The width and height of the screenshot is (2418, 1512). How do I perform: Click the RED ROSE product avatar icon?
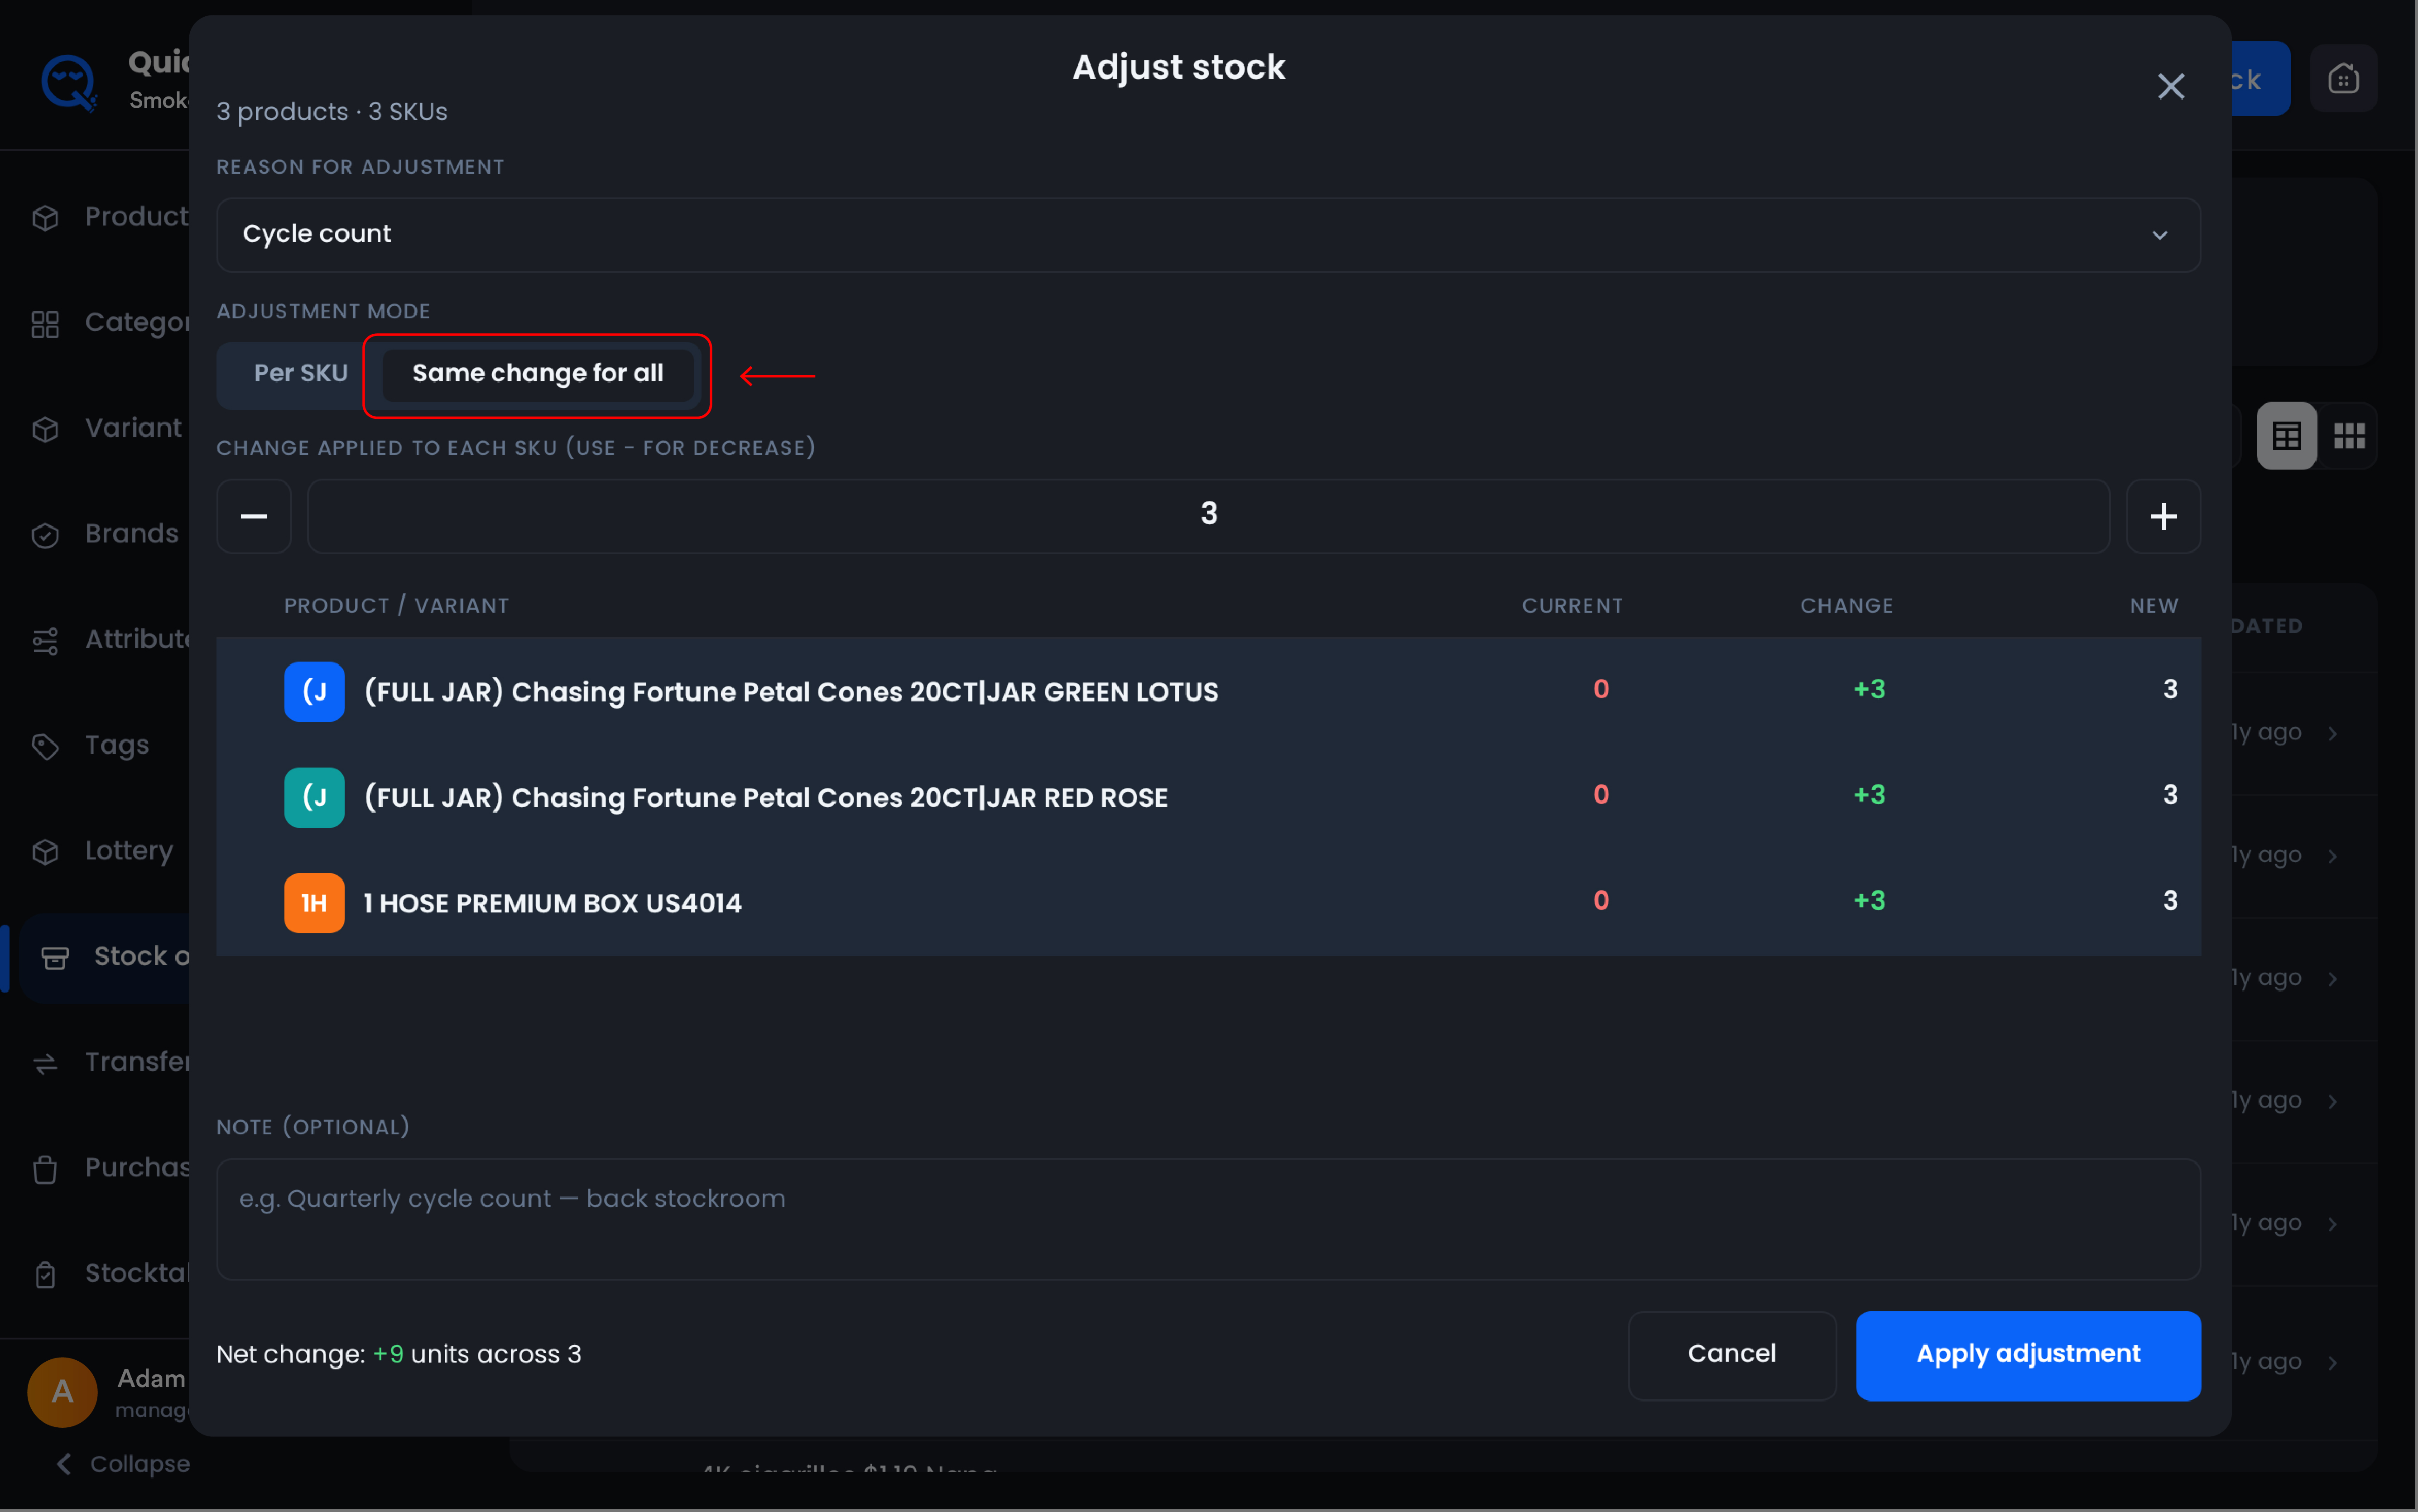click(x=314, y=797)
